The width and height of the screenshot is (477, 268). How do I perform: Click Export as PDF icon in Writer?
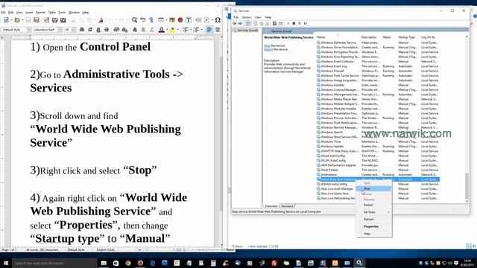coord(46,20)
